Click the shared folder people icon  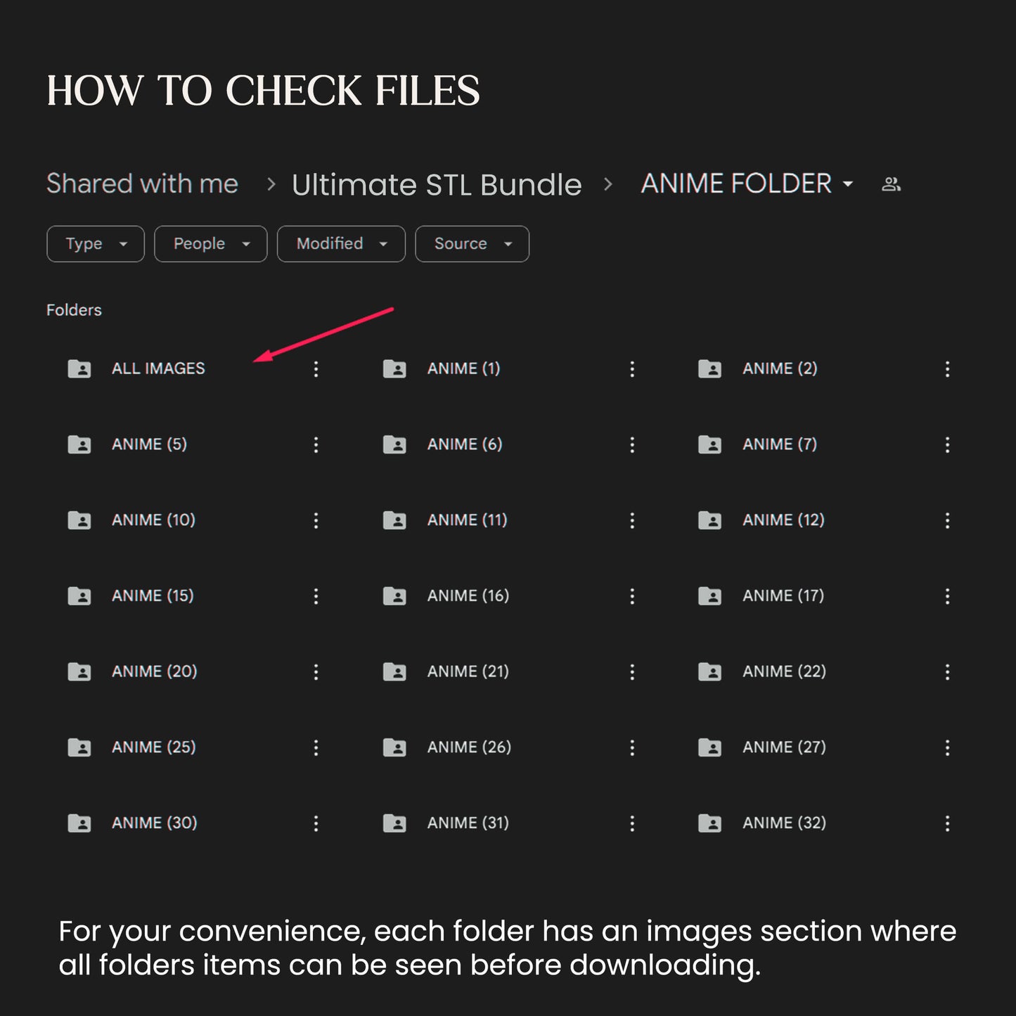point(891,184)
